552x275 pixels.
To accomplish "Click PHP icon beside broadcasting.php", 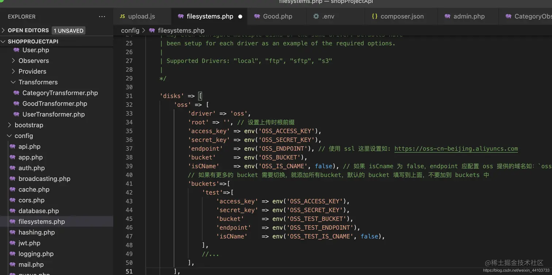I will 12,179.
